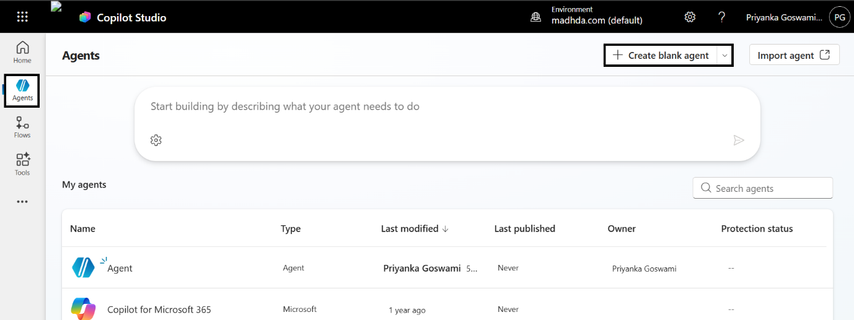854x320 pixels.
Task: Sort by the Last published column header
Action: point(524,228)
